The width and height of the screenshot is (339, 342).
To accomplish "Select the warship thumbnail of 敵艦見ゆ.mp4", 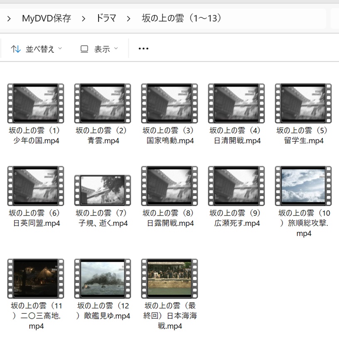I will [103, 279].
